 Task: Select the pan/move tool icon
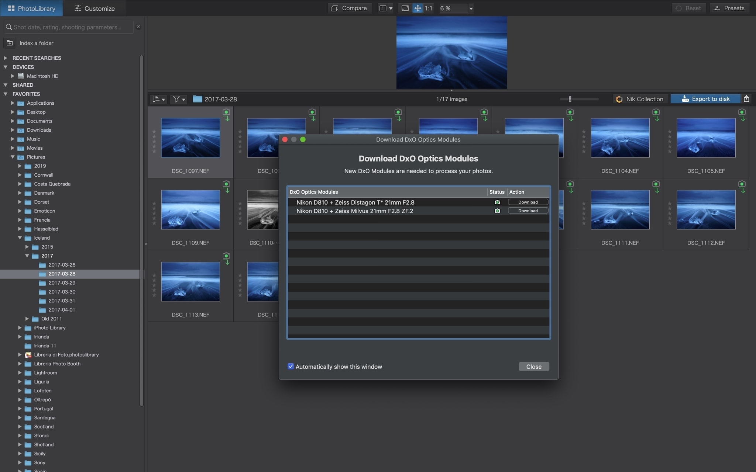pyautogui.click(x=417, y=8)
